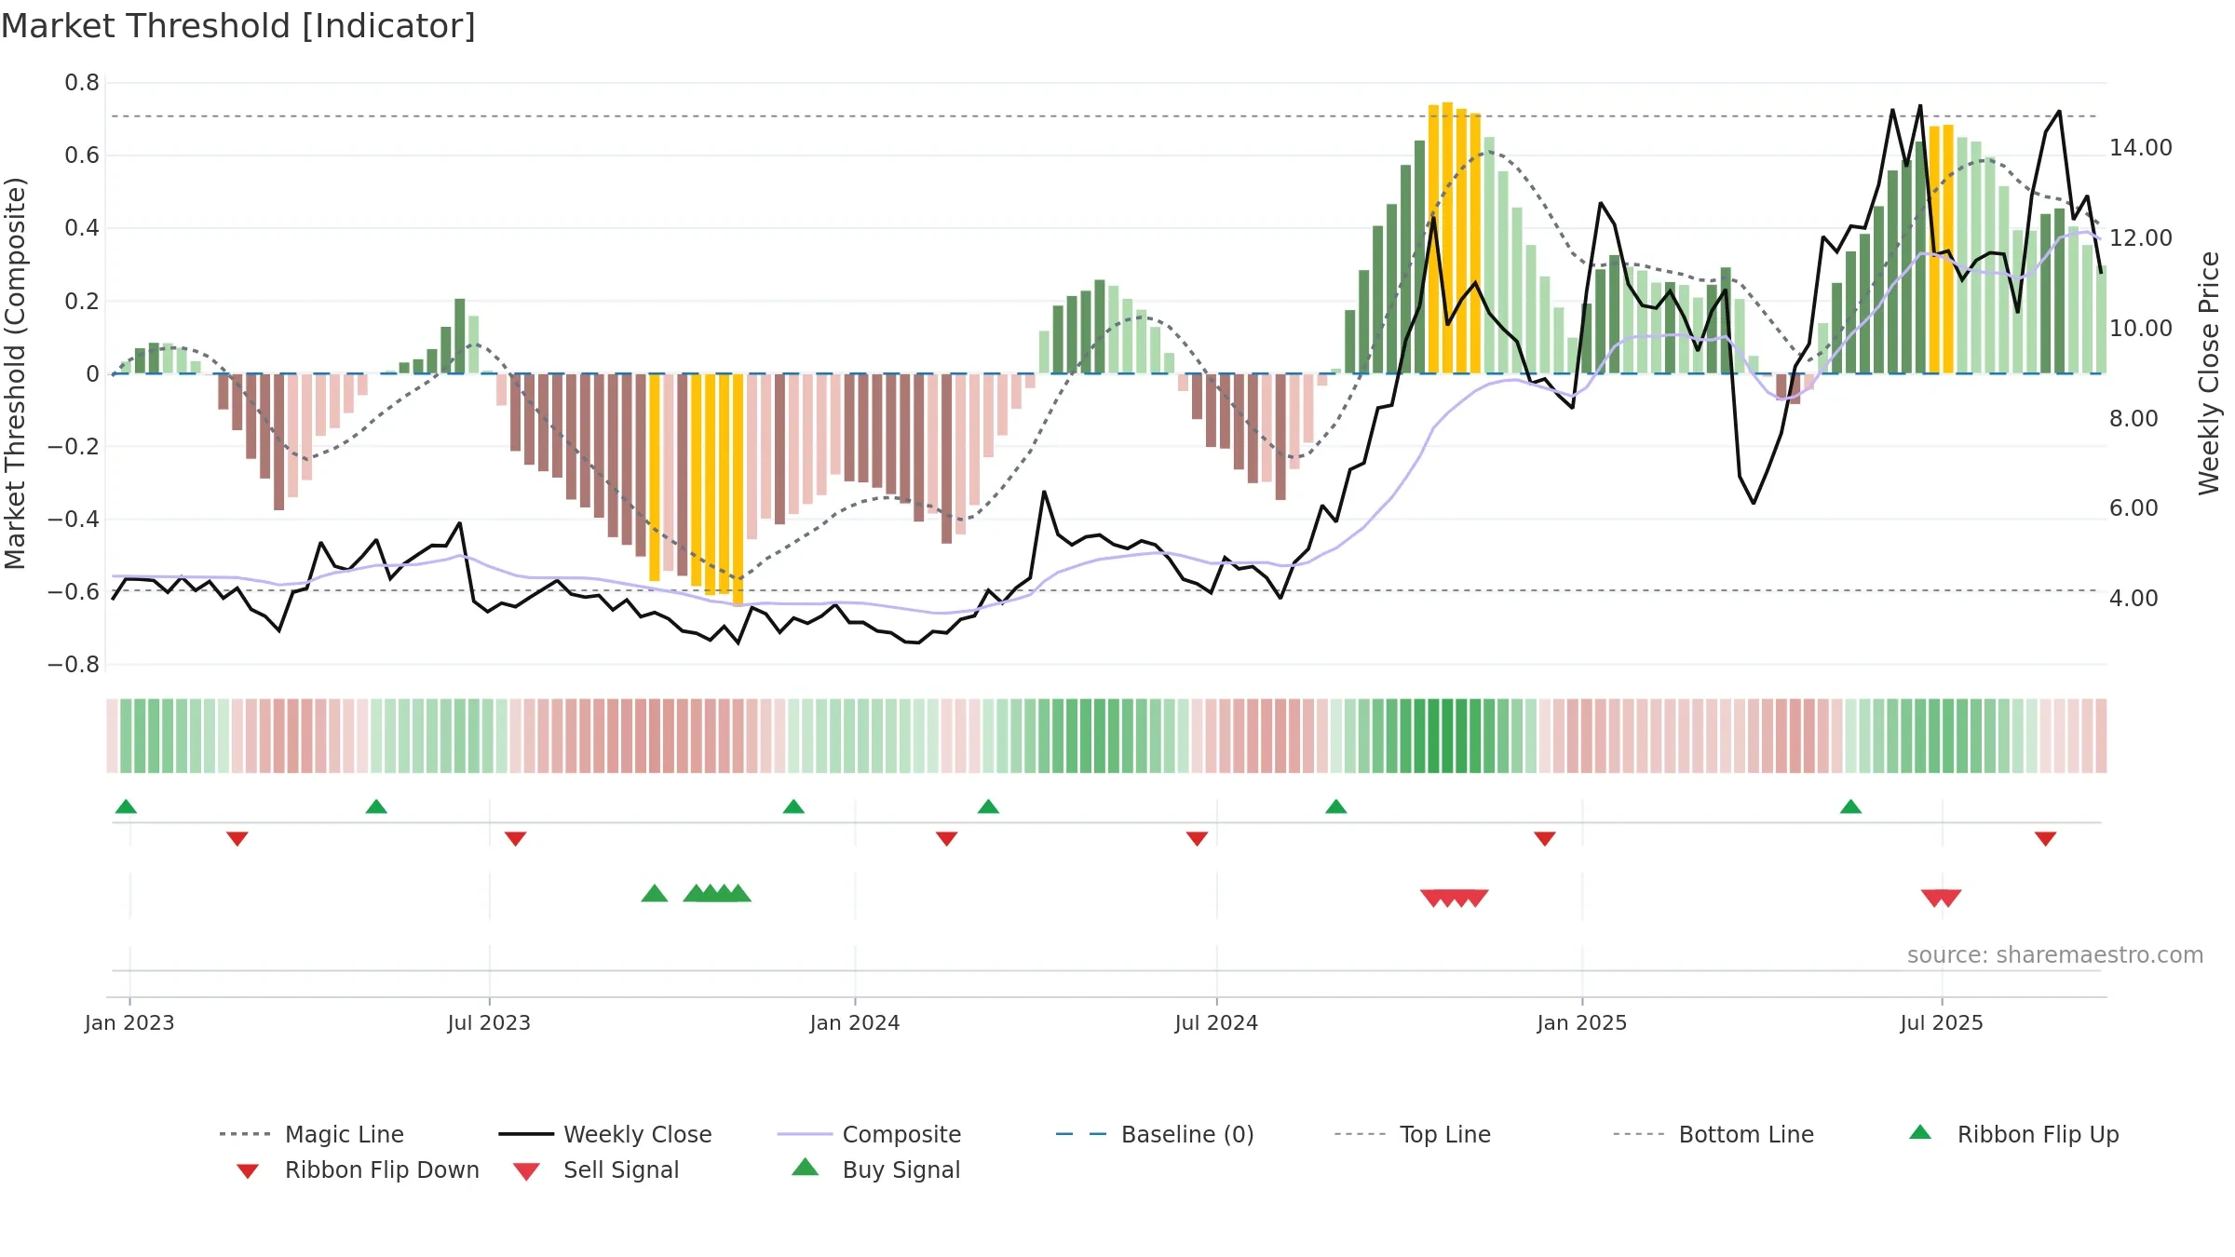Screen dimensions: 2235x1257
Task: Click the ribbon flip up marker before Jul 2025
Action: [x=1850, y=806]
